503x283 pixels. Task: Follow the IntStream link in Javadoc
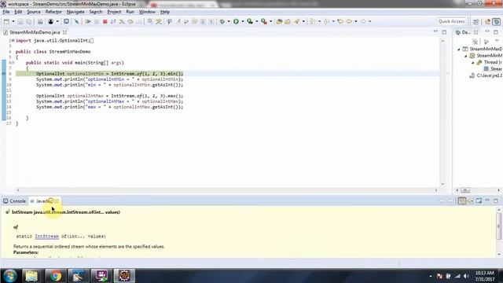click(47, 236)
